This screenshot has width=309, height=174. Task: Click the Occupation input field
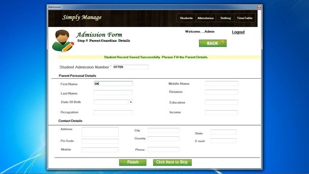pos(113,113)
